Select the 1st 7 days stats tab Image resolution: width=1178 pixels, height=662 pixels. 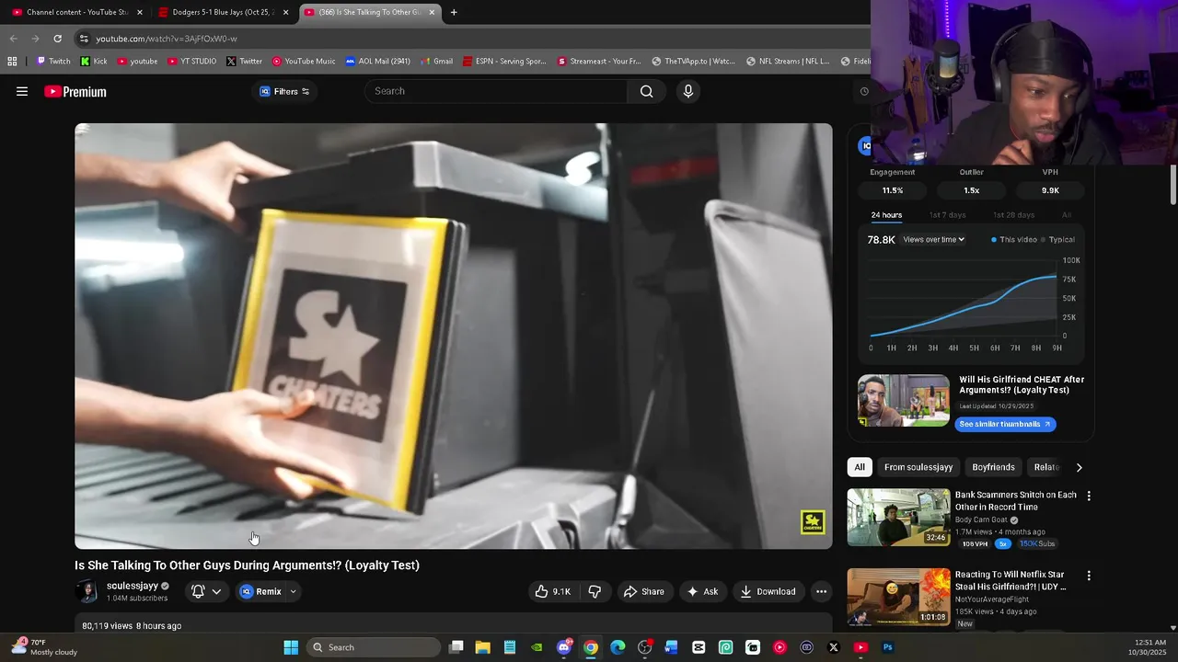click(947, 215)
